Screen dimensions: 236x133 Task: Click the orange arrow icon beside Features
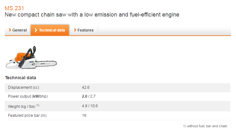(x=75, y=30)
